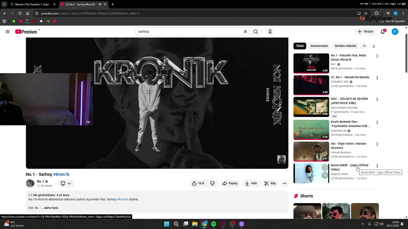Show hidden system tray icons

tap(362, 224)
